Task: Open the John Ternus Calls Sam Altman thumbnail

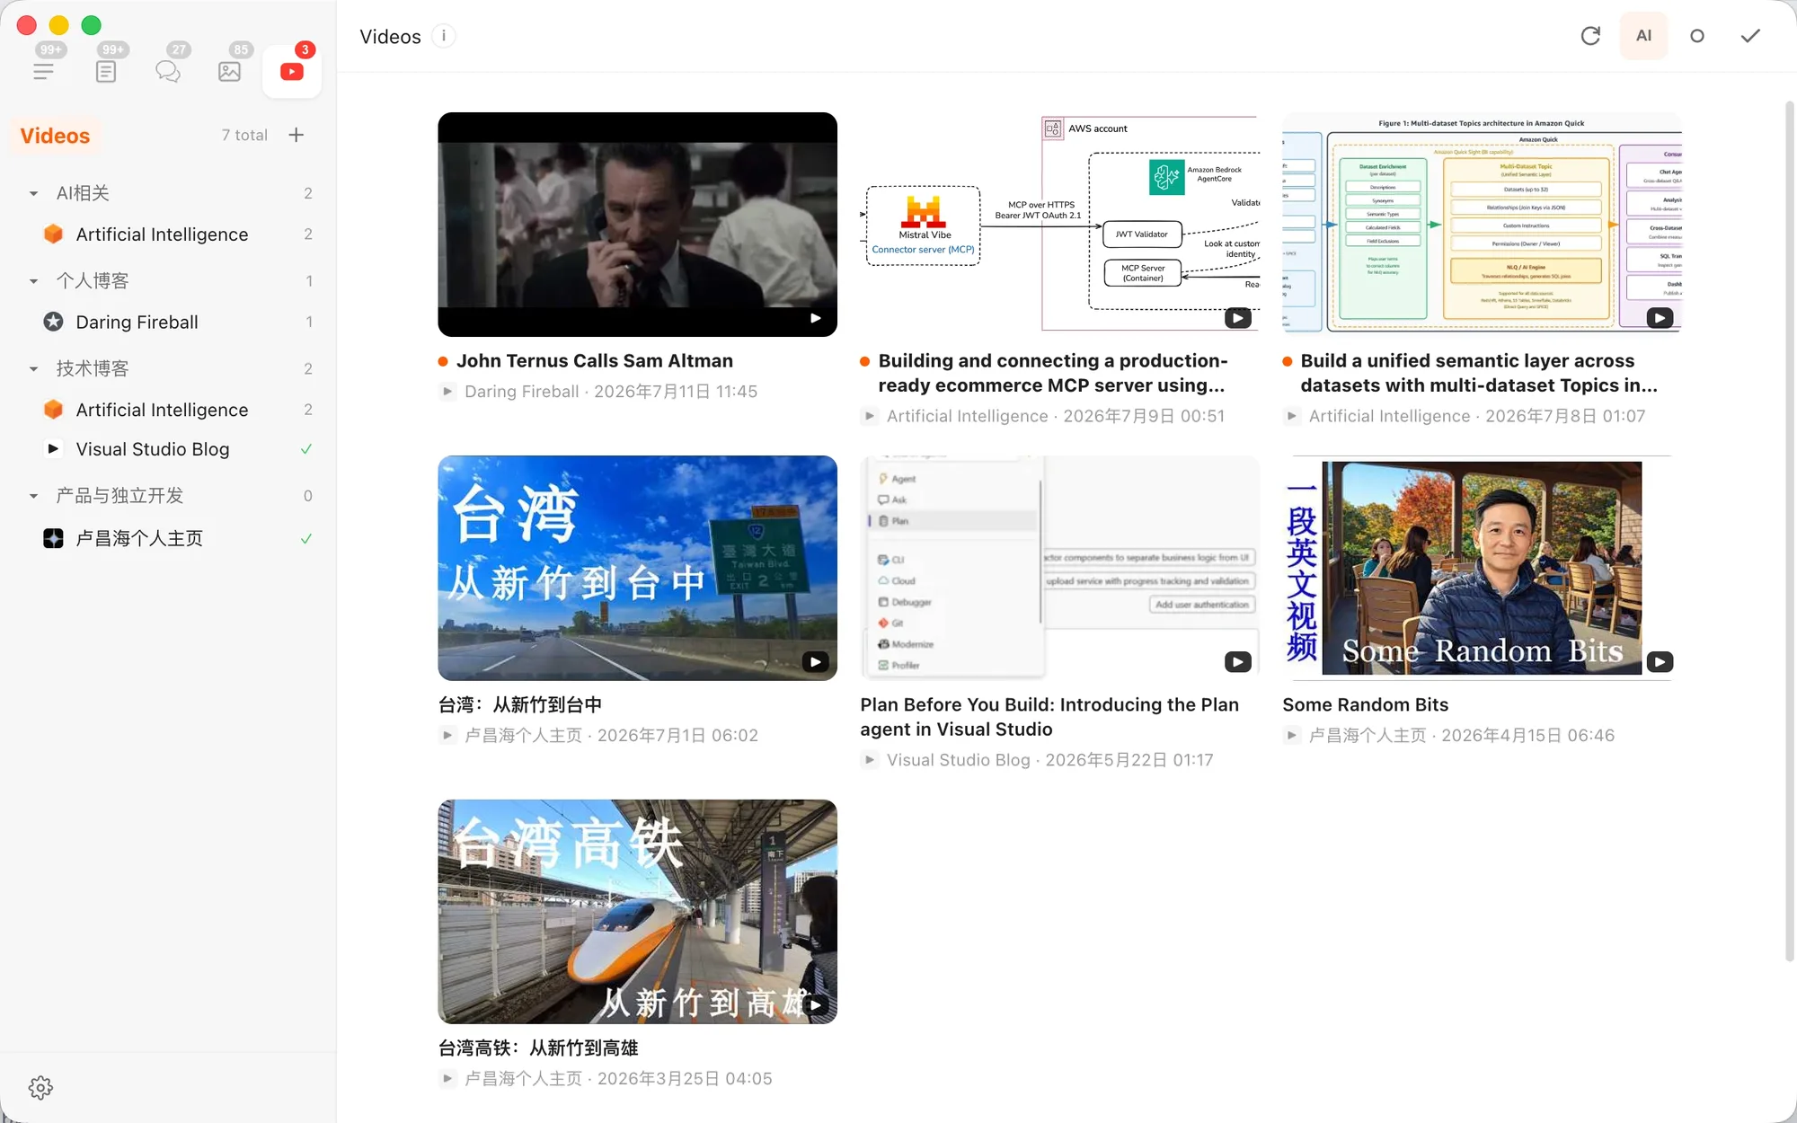Action: [x=637, y=225]
